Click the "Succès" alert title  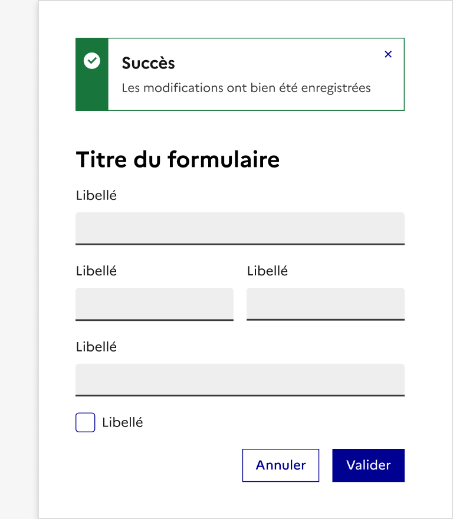tap(148, 63)
